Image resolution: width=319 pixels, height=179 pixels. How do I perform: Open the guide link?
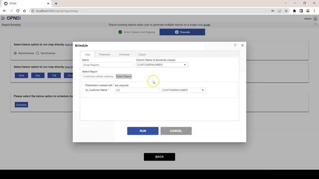[207, 25]
